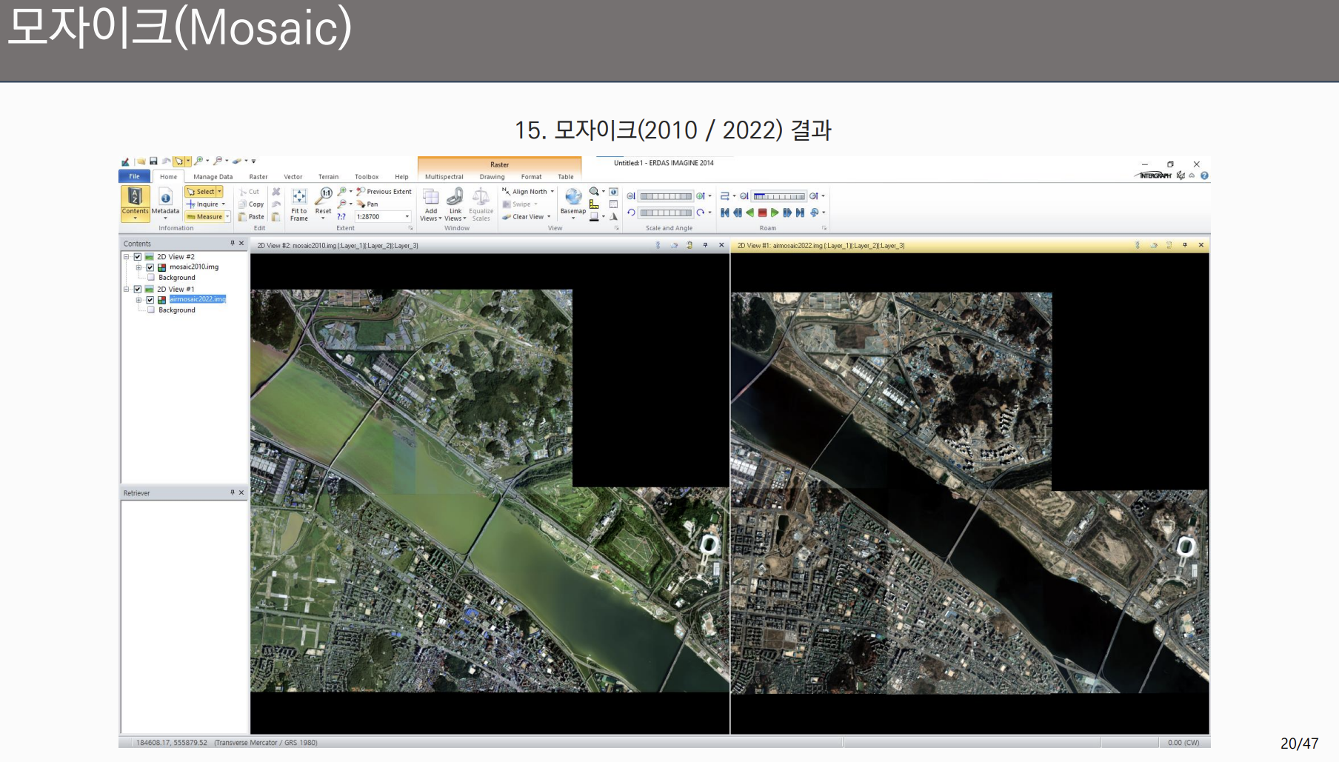Switch to the Toolbox tab

367,177
